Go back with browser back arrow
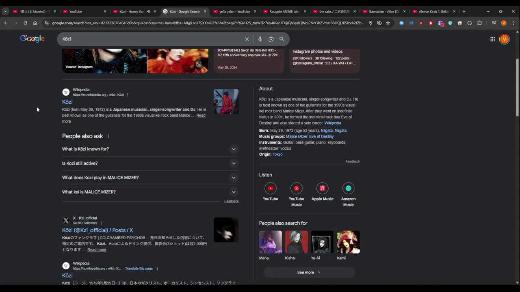The width and height of the screenshot is (520, 292). (6, 23)
